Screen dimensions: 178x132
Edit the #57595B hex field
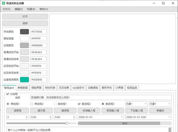[38, 32]
